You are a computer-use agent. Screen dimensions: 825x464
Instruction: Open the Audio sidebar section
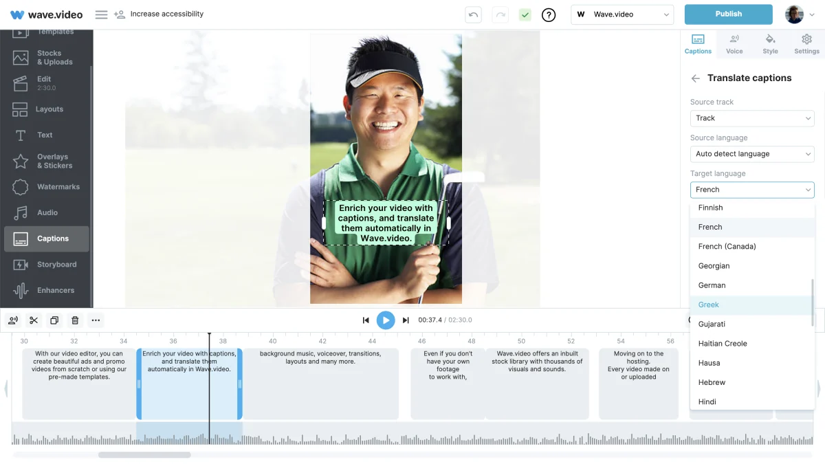(x=46, y=212)
